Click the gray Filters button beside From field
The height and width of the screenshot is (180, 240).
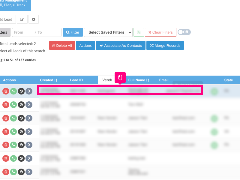pyautogui.click(x=5, y=32)
